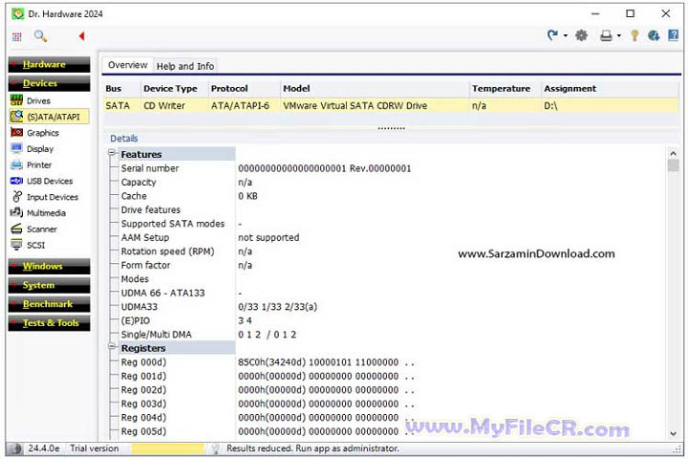The image size is (688, 459).
Task: Collapse the Registers tree node
Action: 112,346
